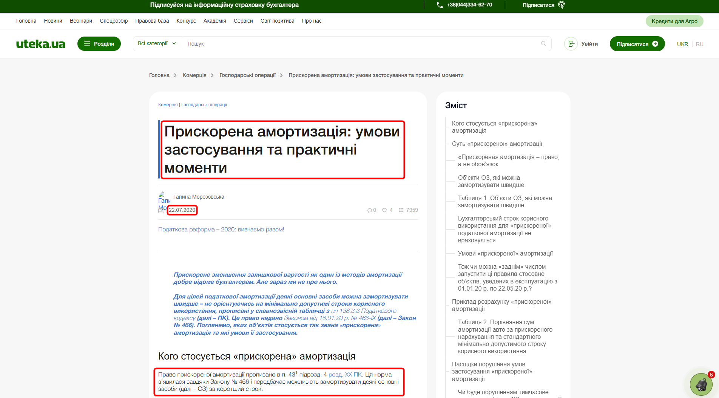Viewport: 719px width, 398px height.
Task: Click the views counter icon showing 7959
Action: tap(401, 210)
